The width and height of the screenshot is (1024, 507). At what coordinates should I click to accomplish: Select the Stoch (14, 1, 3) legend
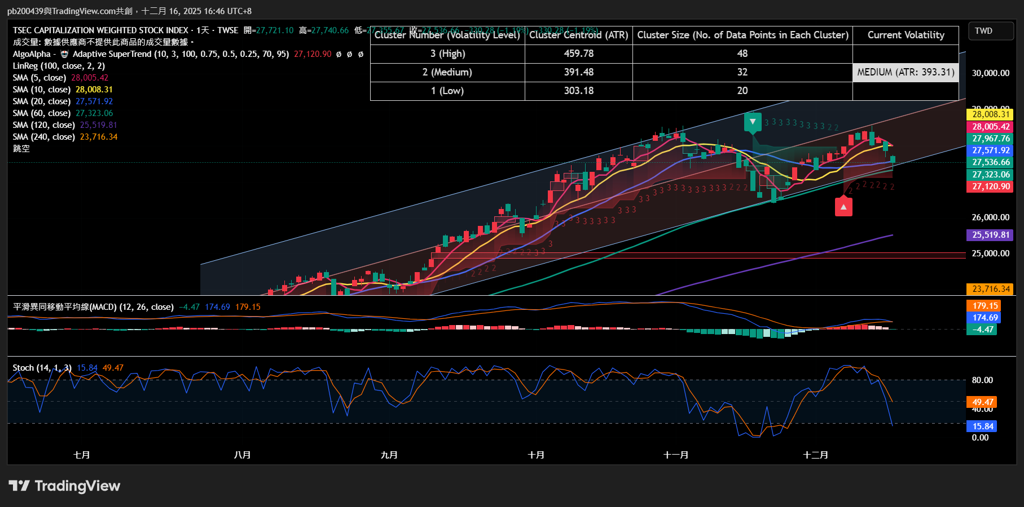[x=42, y=368]
